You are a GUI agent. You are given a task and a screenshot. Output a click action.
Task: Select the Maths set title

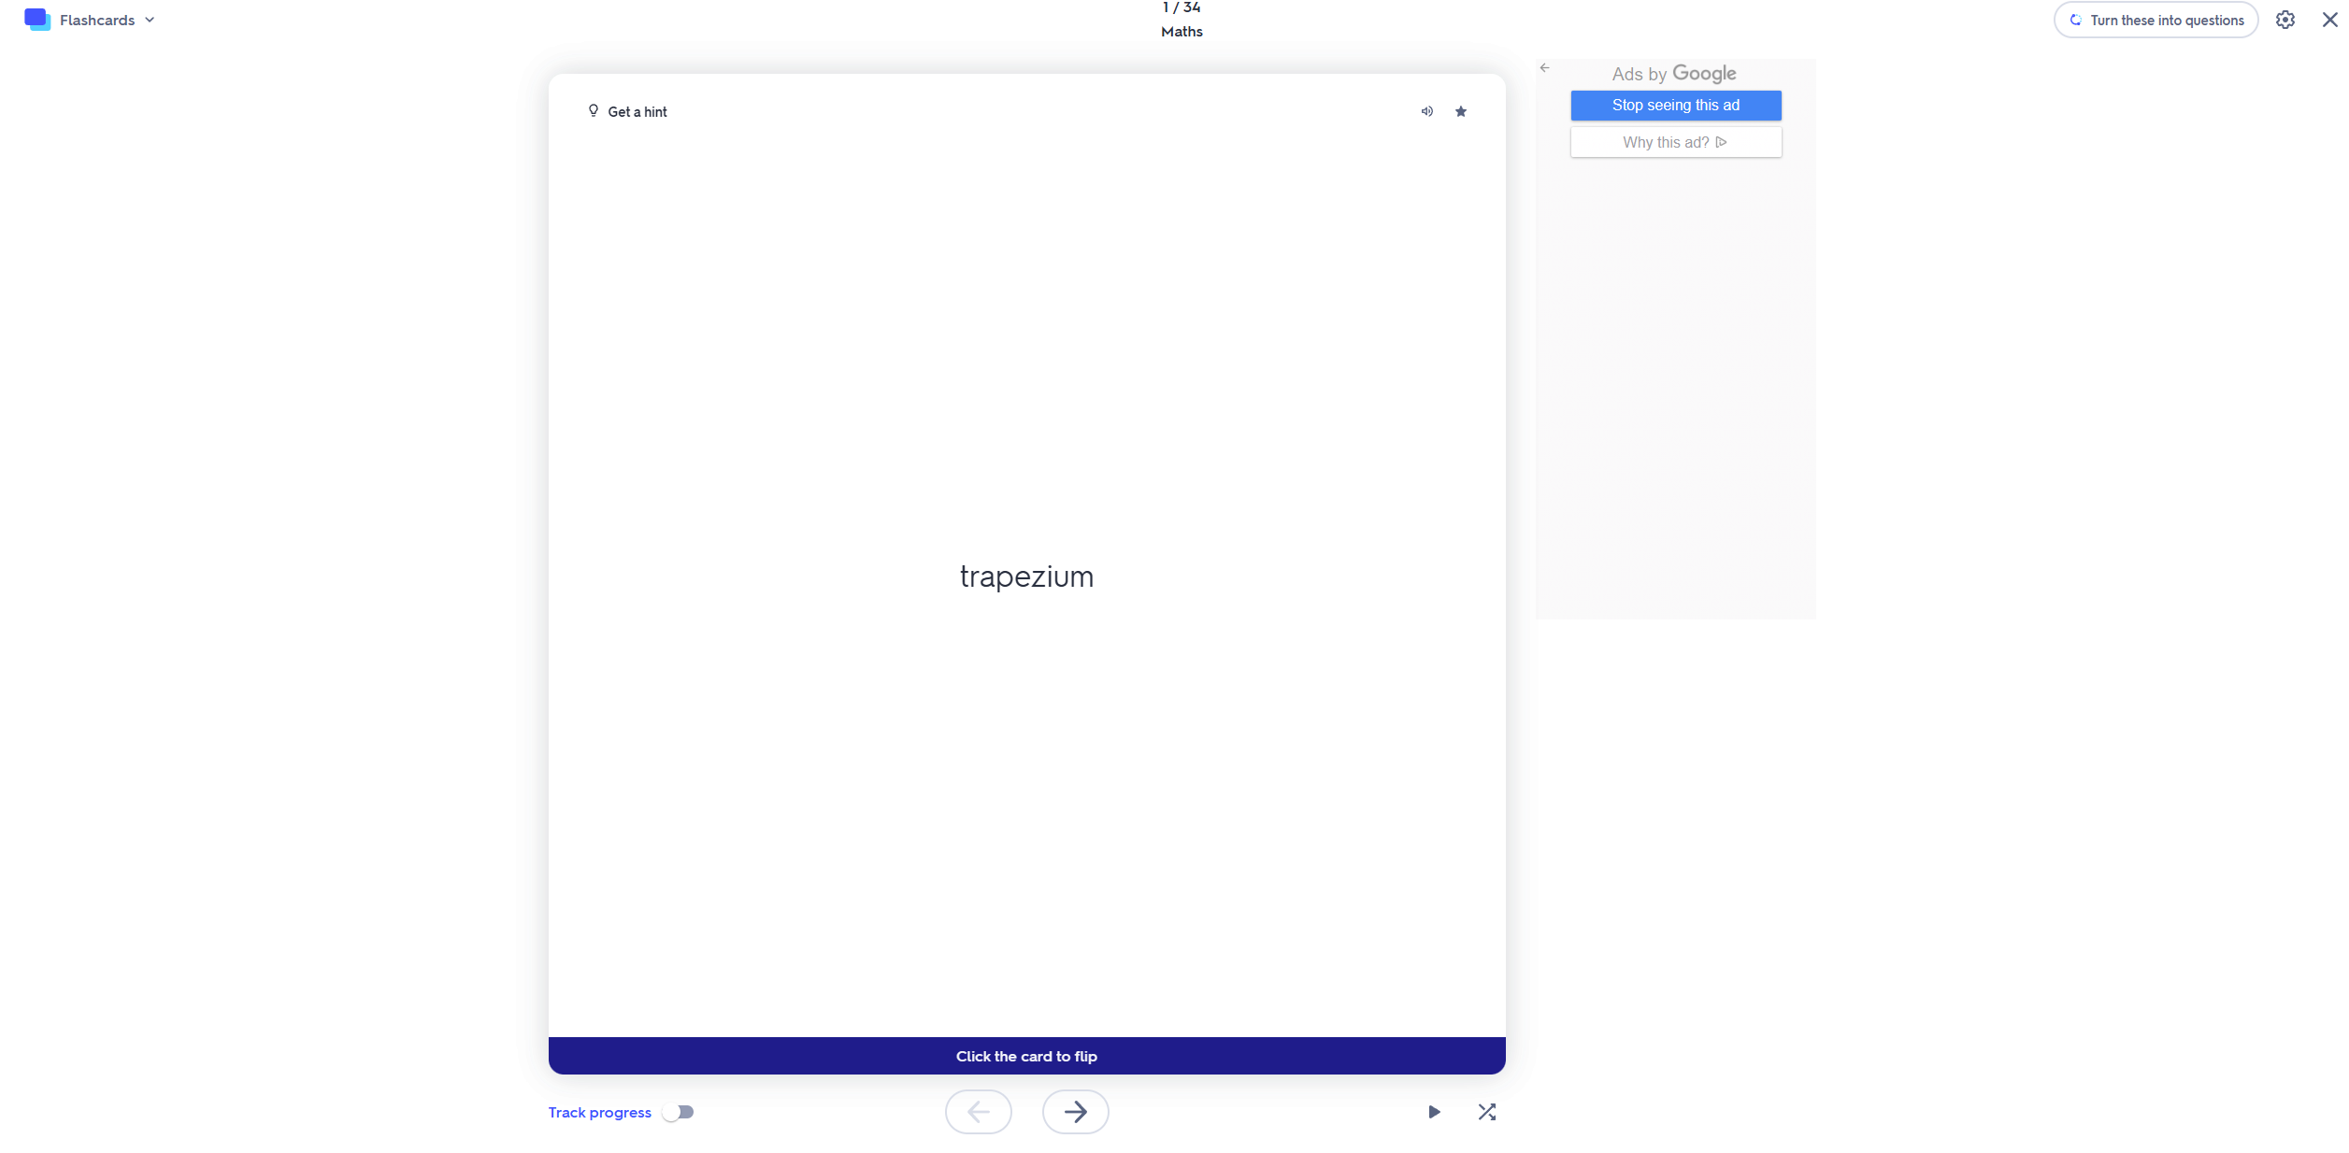coord(1181,31)
